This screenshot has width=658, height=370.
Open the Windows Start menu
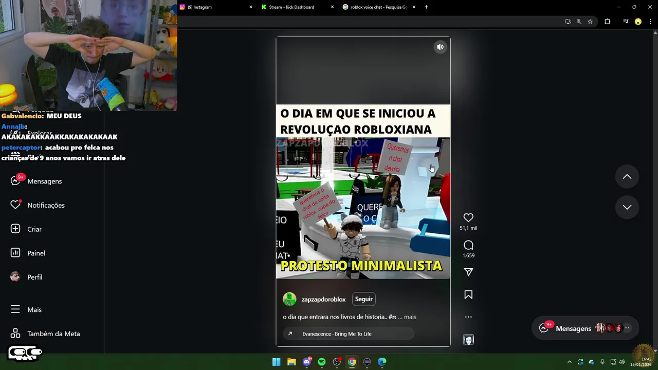(276, 362)
